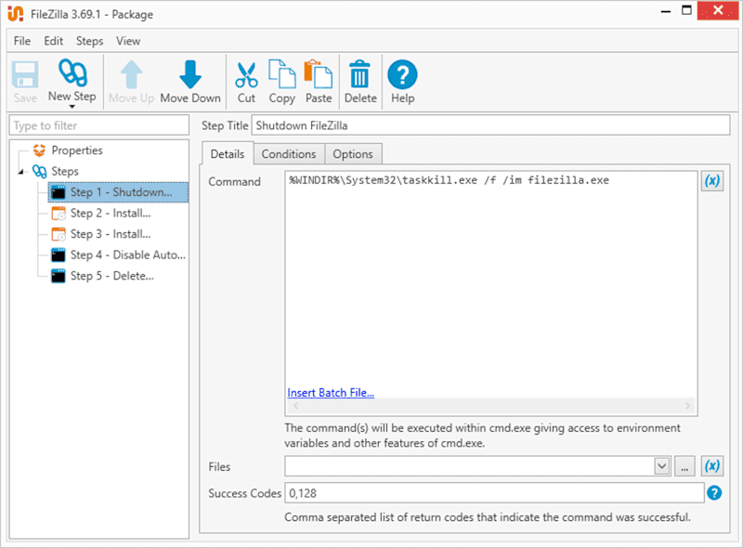Open Help from the toolbar
This screenshot has width=743, height=548.
pyautogui.click(x=402, y=82)
